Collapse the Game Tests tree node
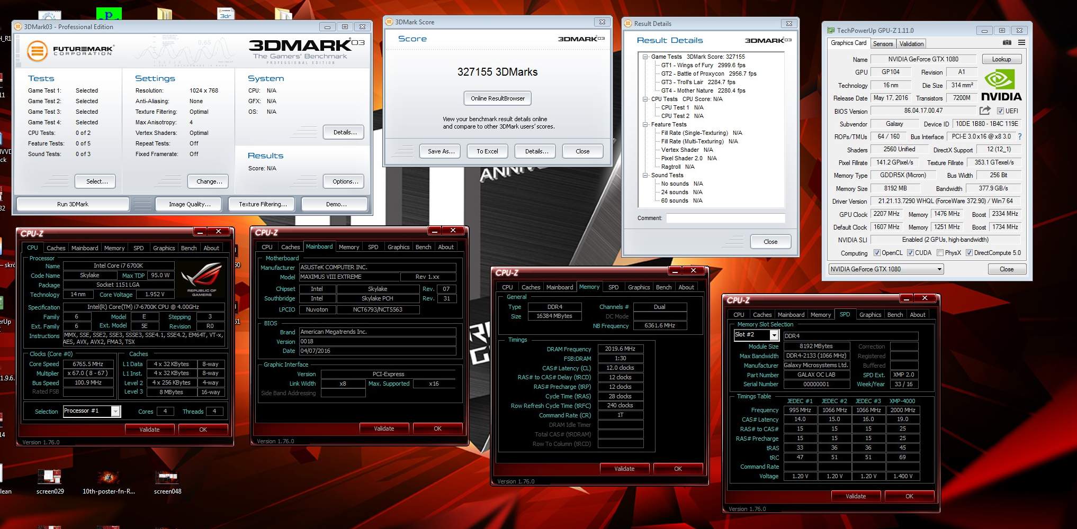1077x529 pixels. pyautogui.click(x=645, y=57)
